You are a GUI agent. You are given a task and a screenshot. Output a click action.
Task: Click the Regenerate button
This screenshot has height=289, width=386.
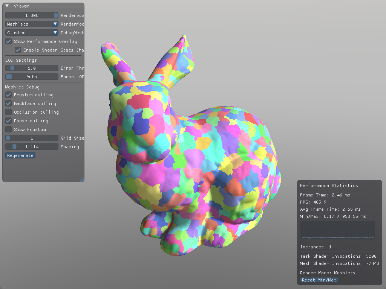[x=20, y=155]
